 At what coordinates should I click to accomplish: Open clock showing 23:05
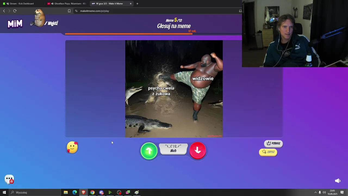[x=332, y=192]
